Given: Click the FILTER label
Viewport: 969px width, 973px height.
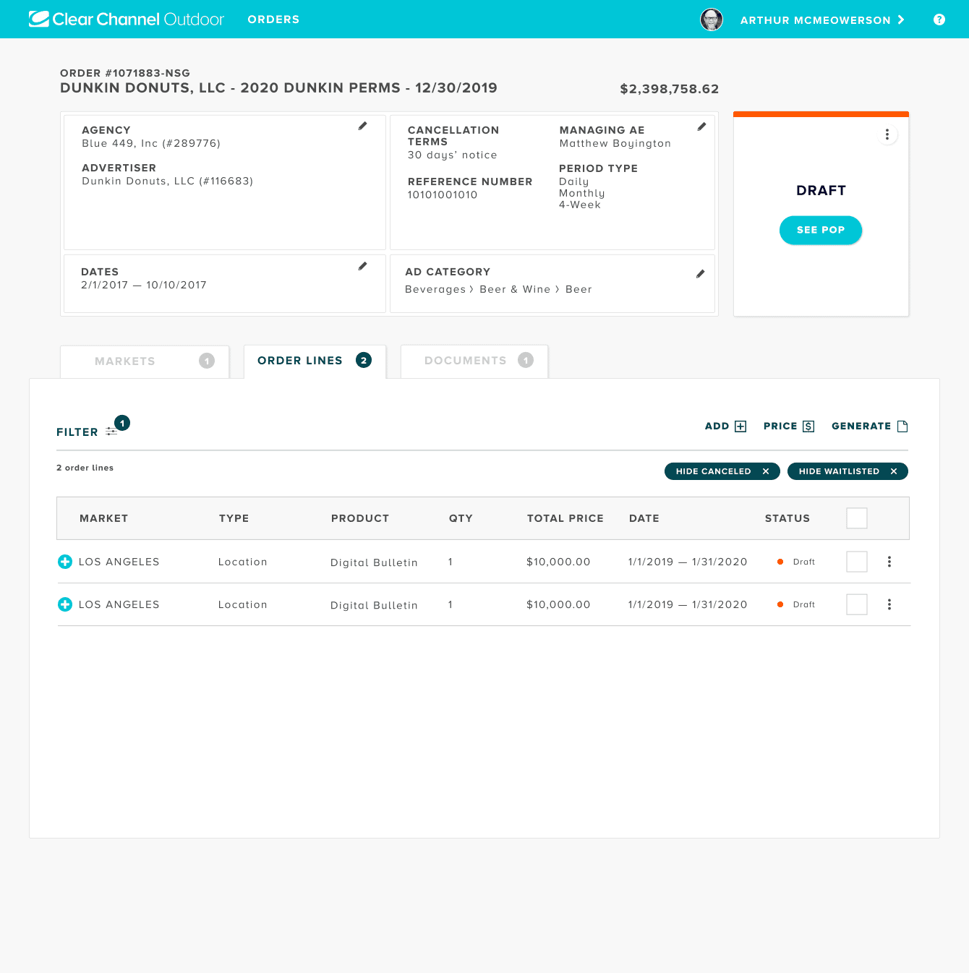Looking at the screenshot, I should [x=77, y=432].
